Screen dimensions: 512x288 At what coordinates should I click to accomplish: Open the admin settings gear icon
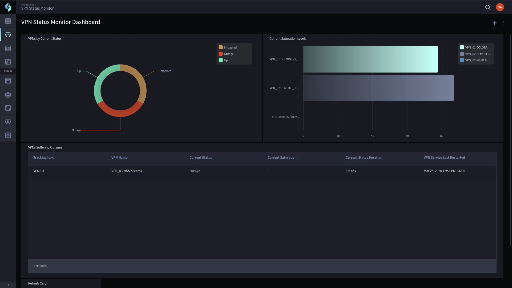[8, 135]
